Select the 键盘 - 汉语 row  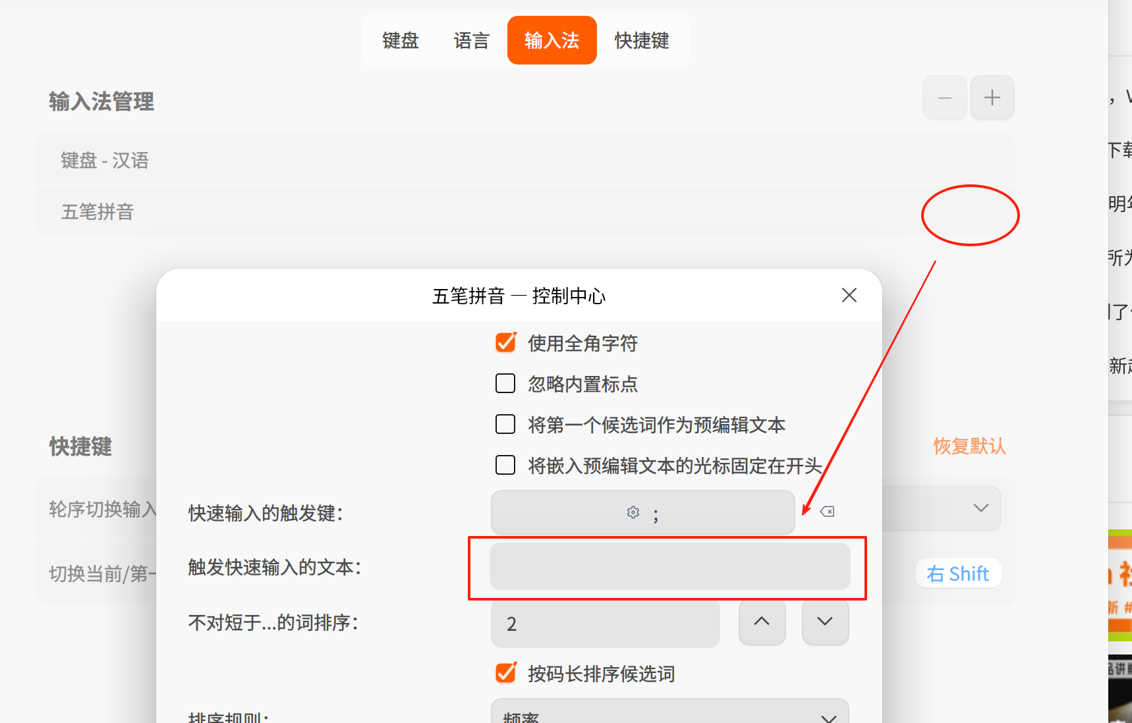[x=525, y=160]
